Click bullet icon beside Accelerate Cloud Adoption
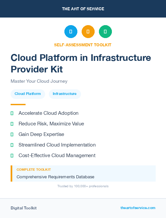166x218 pixels. pyautogui.click(x=12, y=113)
